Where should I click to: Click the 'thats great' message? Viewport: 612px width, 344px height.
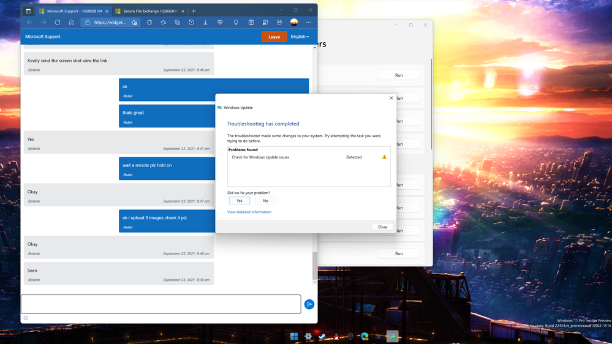167,116
